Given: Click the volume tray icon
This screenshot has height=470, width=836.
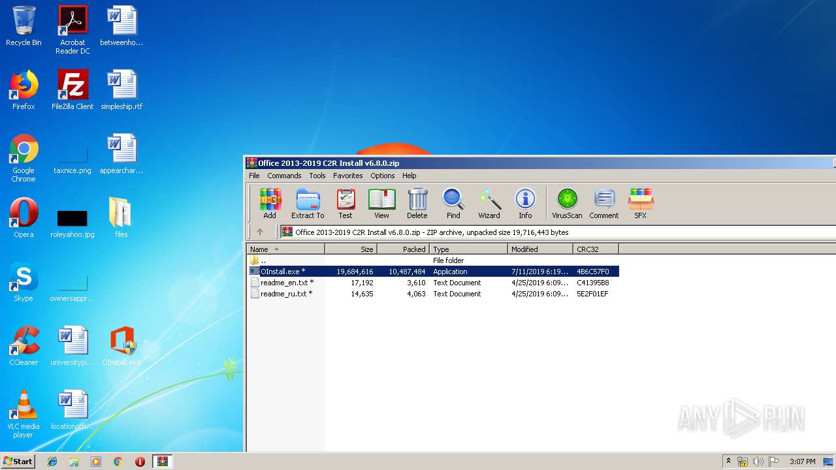Looking at the screenshot, I should coord(758,462).
